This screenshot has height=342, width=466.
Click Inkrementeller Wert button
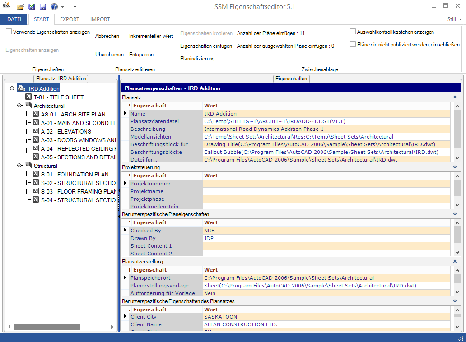click(151, 36)
